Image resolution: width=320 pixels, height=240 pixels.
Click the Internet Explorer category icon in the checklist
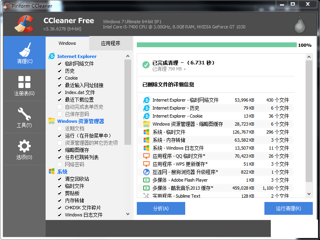(x=52, y=56)
